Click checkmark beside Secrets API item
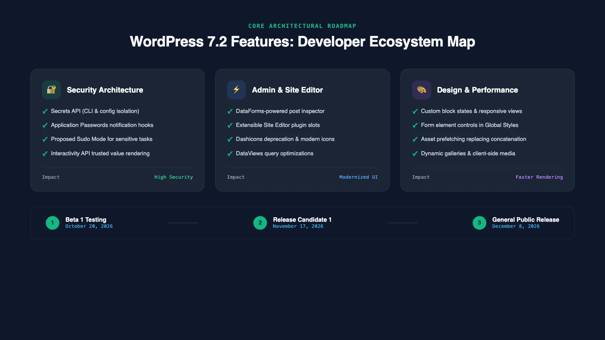The height and width of the screenshot is (340, 605). pyautogui.click(x=45, y=111)
